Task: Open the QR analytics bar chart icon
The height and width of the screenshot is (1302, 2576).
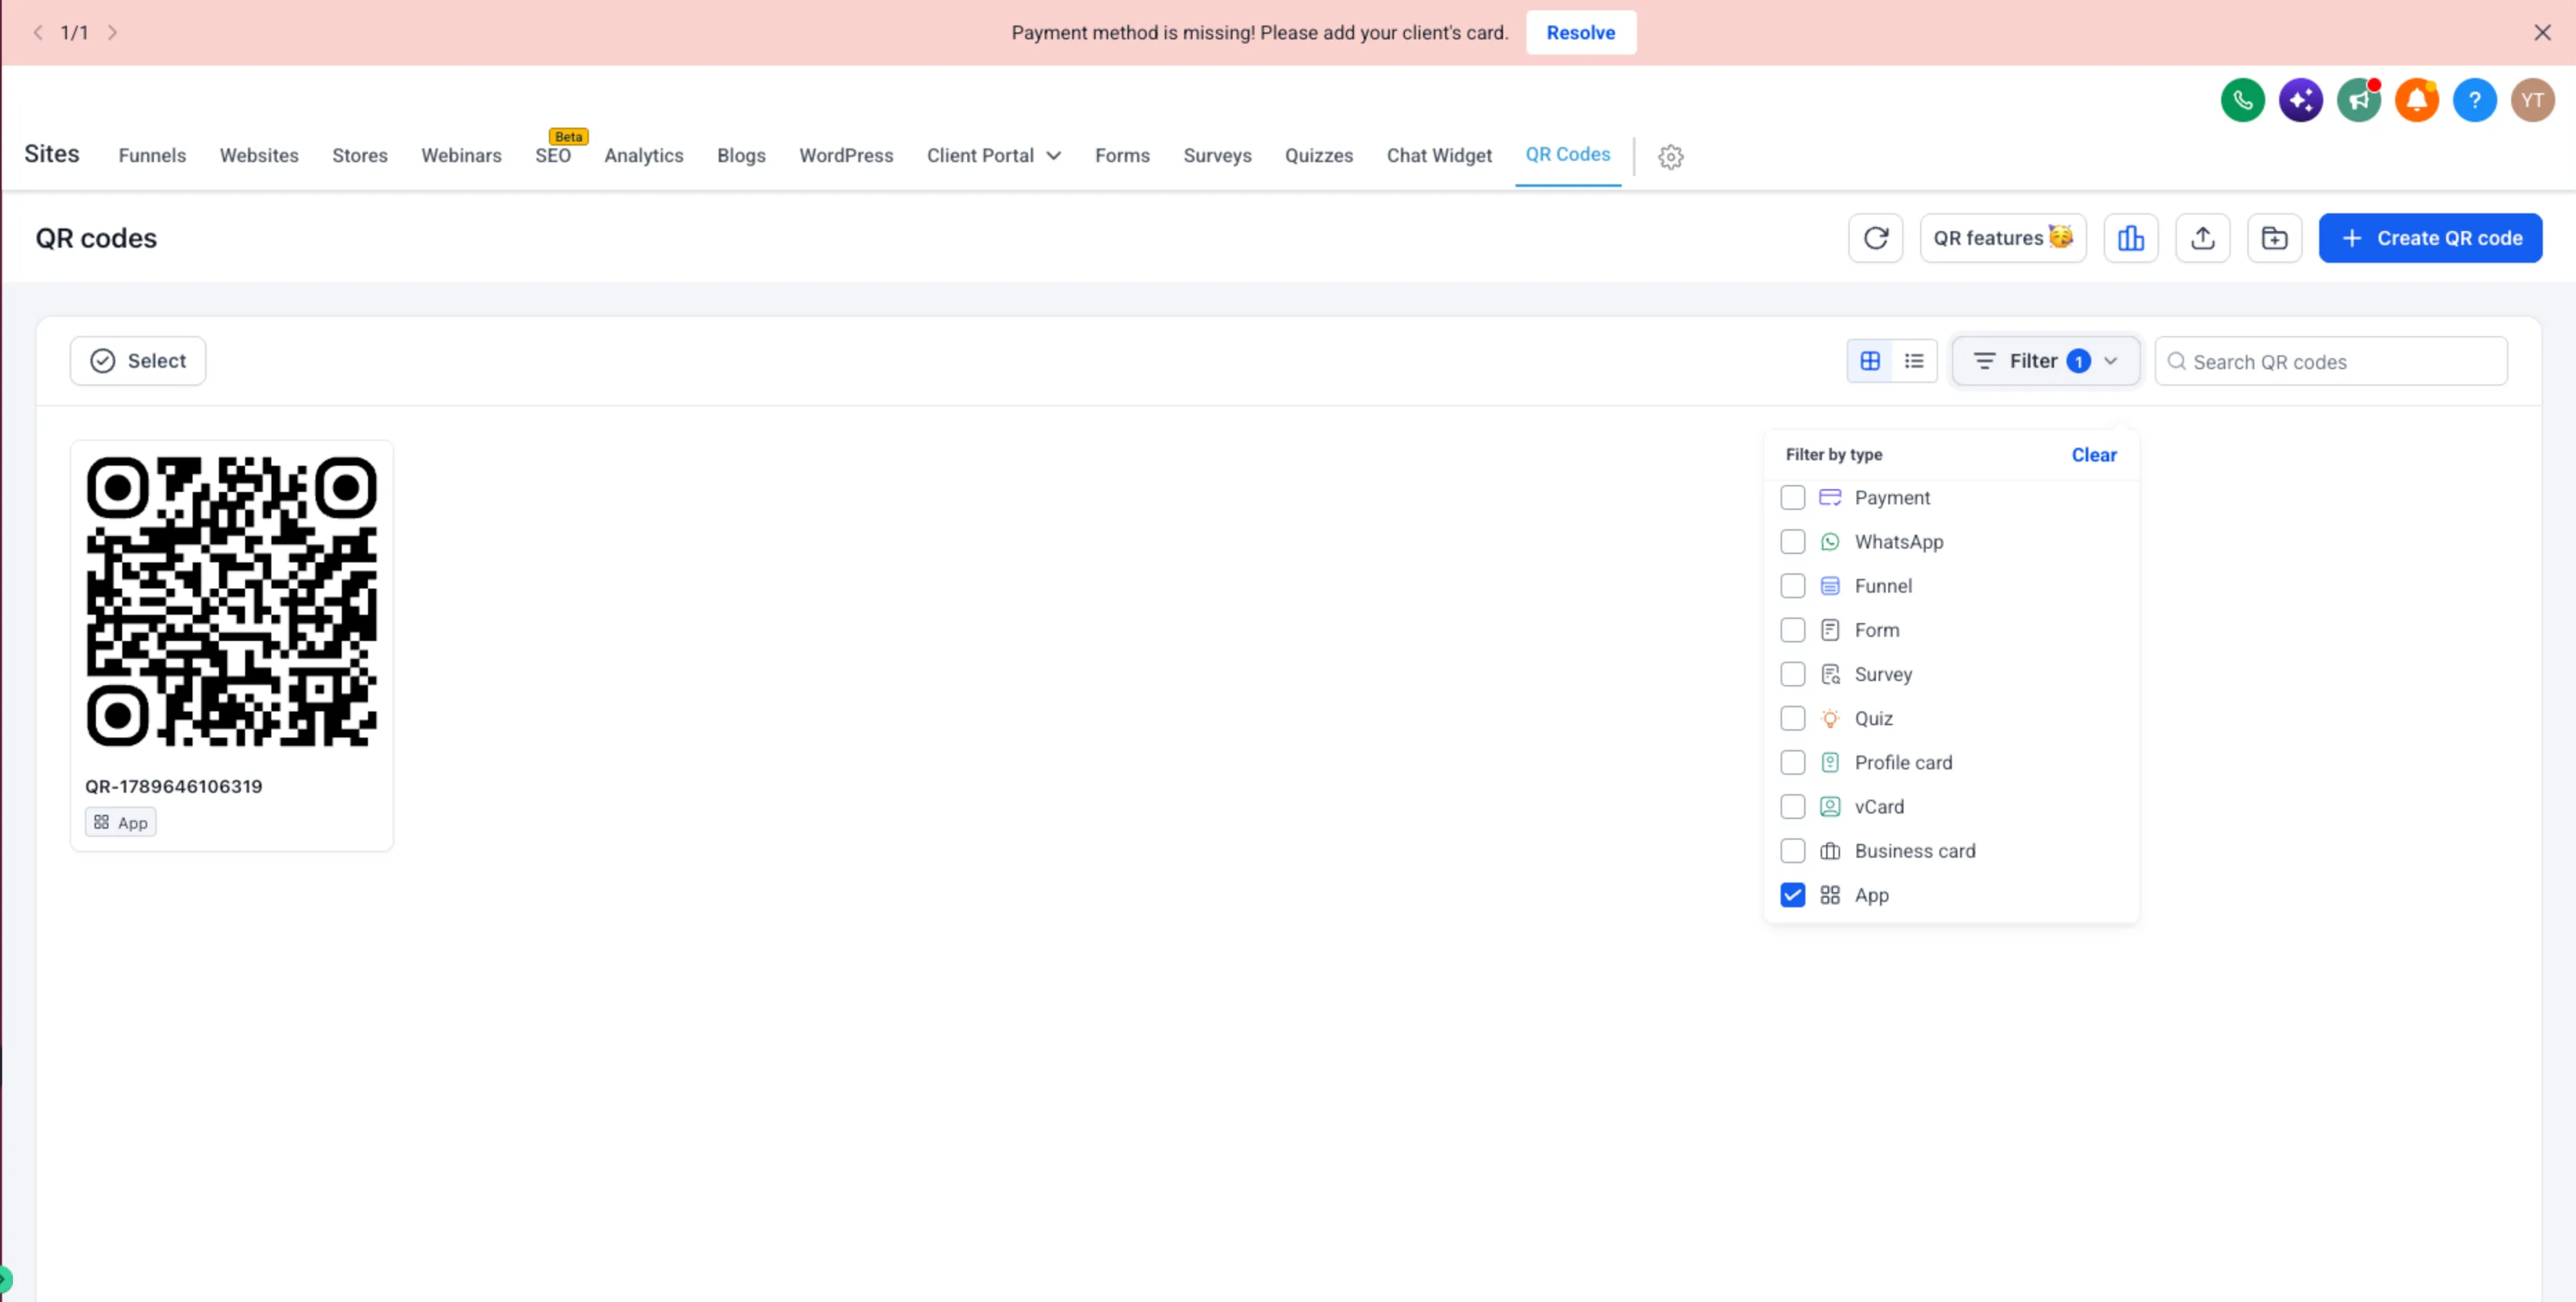Action: (x=2130, y=238)
